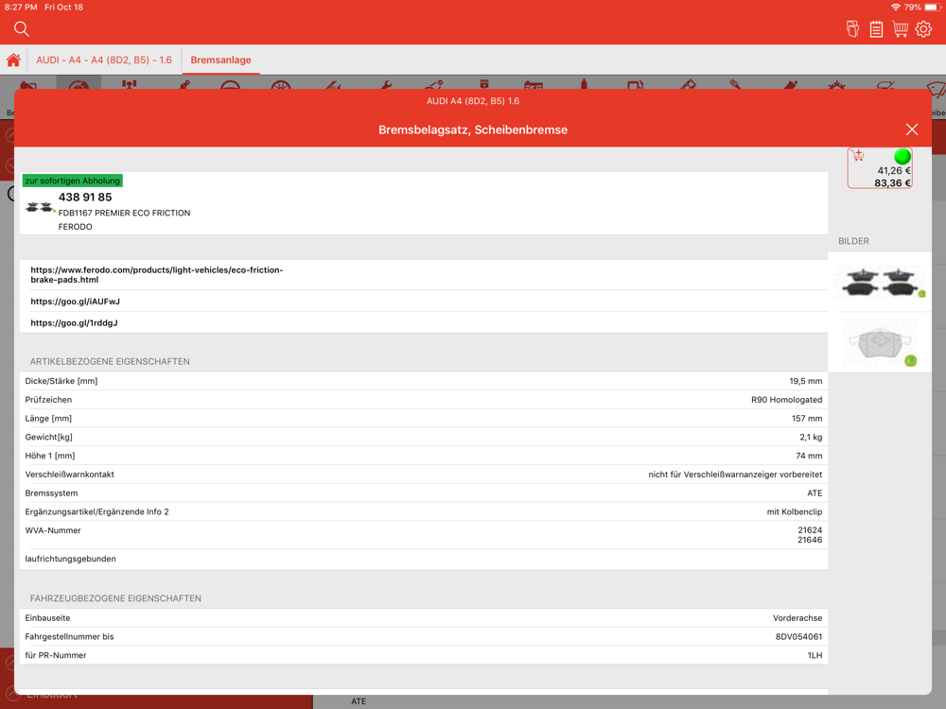Select the Verschleißwarnkontakt row label
The width and height of the screenshot is (946, 709).
[69, 475]
